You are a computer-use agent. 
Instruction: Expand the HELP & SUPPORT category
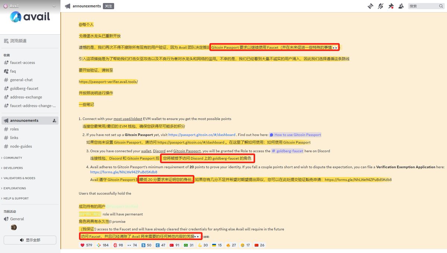pos(15,198)
